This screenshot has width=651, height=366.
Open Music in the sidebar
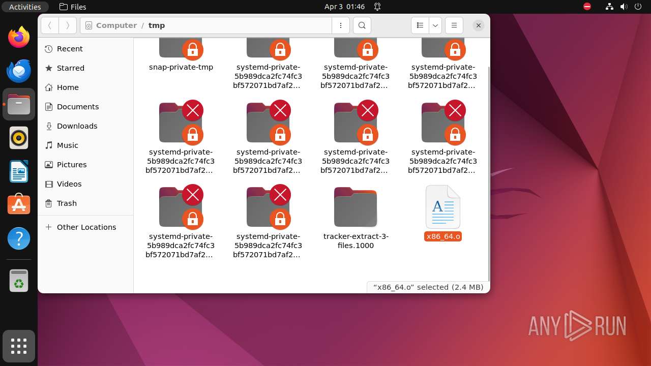[x=85, y=145]
